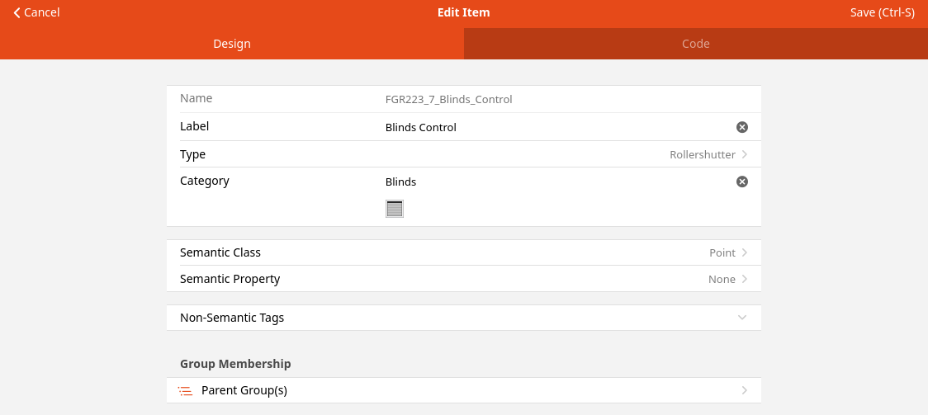Open the Type selector row
Screen dimensions: 928x415
pyautogui.click(x=462, y=154)
